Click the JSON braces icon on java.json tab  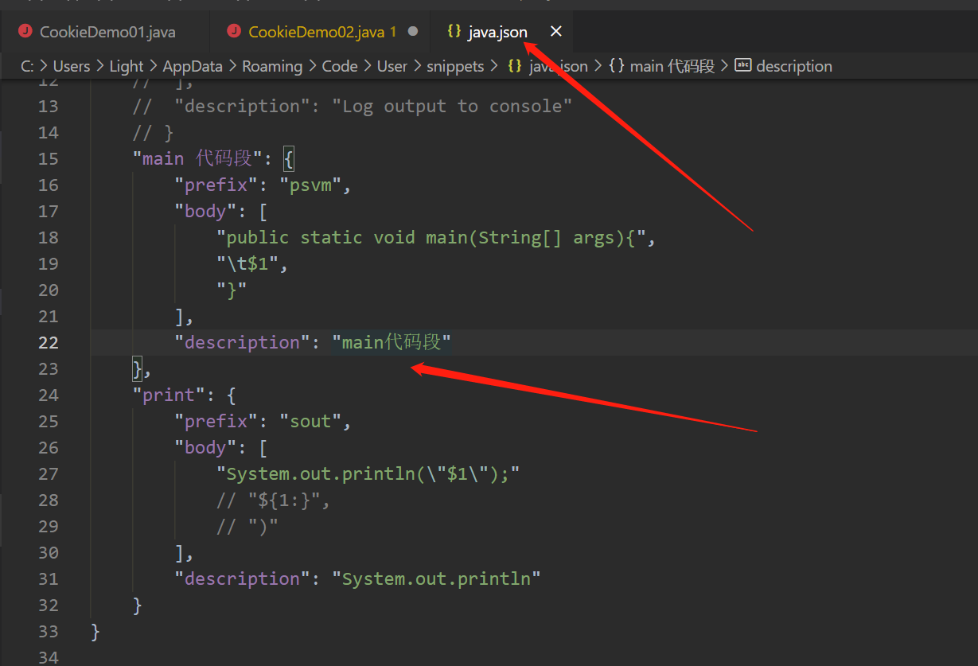454,32
